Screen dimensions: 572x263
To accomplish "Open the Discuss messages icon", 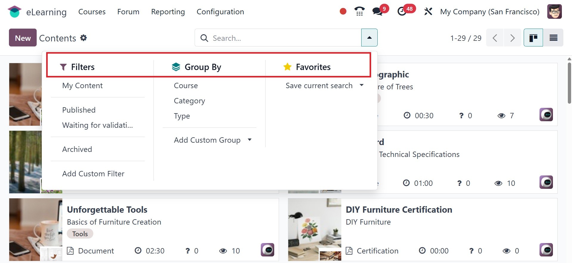I will point(377,12).
